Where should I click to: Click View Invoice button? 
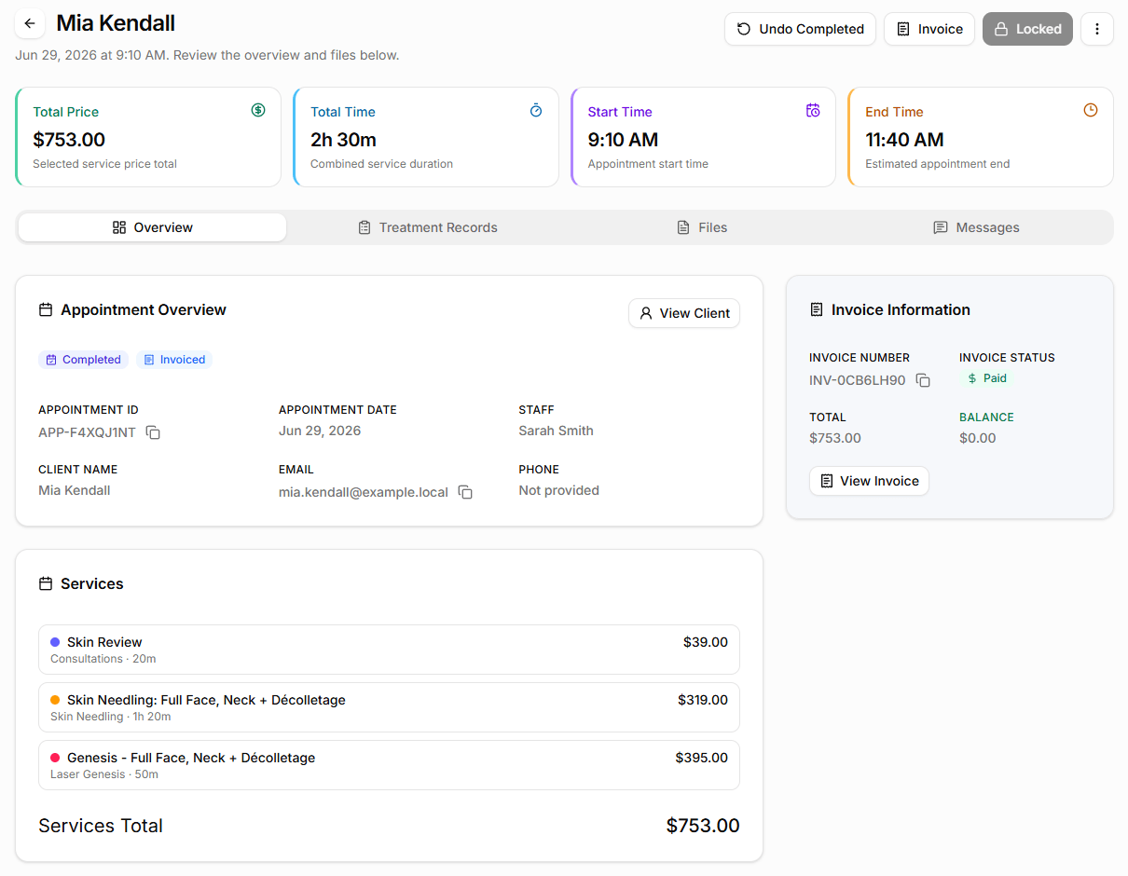(869, 481)
